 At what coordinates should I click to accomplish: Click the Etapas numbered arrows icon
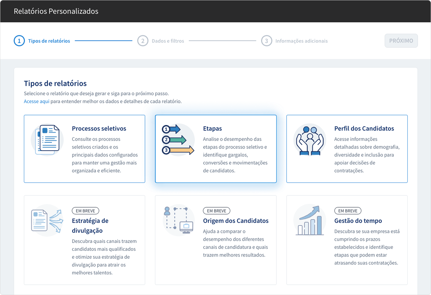click(178, 140)
